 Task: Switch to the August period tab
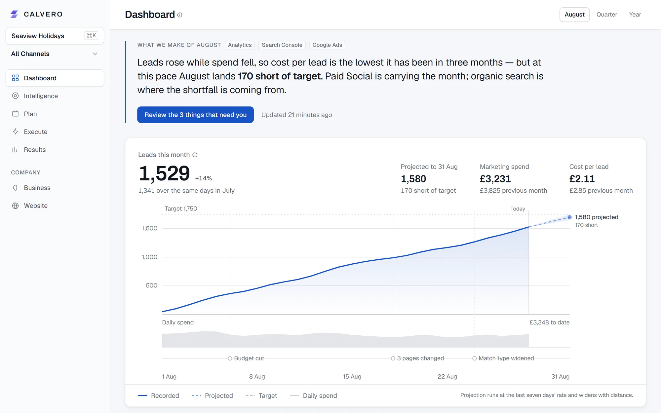tap(574, 15)
